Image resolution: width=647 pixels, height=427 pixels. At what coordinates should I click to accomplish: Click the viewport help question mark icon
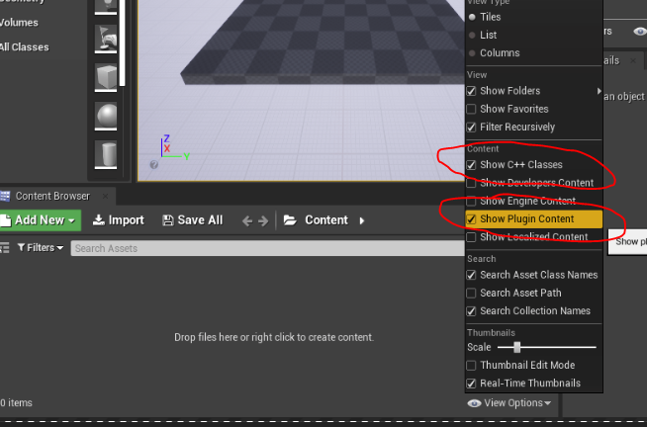(x=154, y=165)
